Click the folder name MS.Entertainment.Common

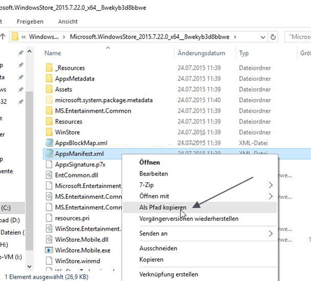[x=93, y=110]
